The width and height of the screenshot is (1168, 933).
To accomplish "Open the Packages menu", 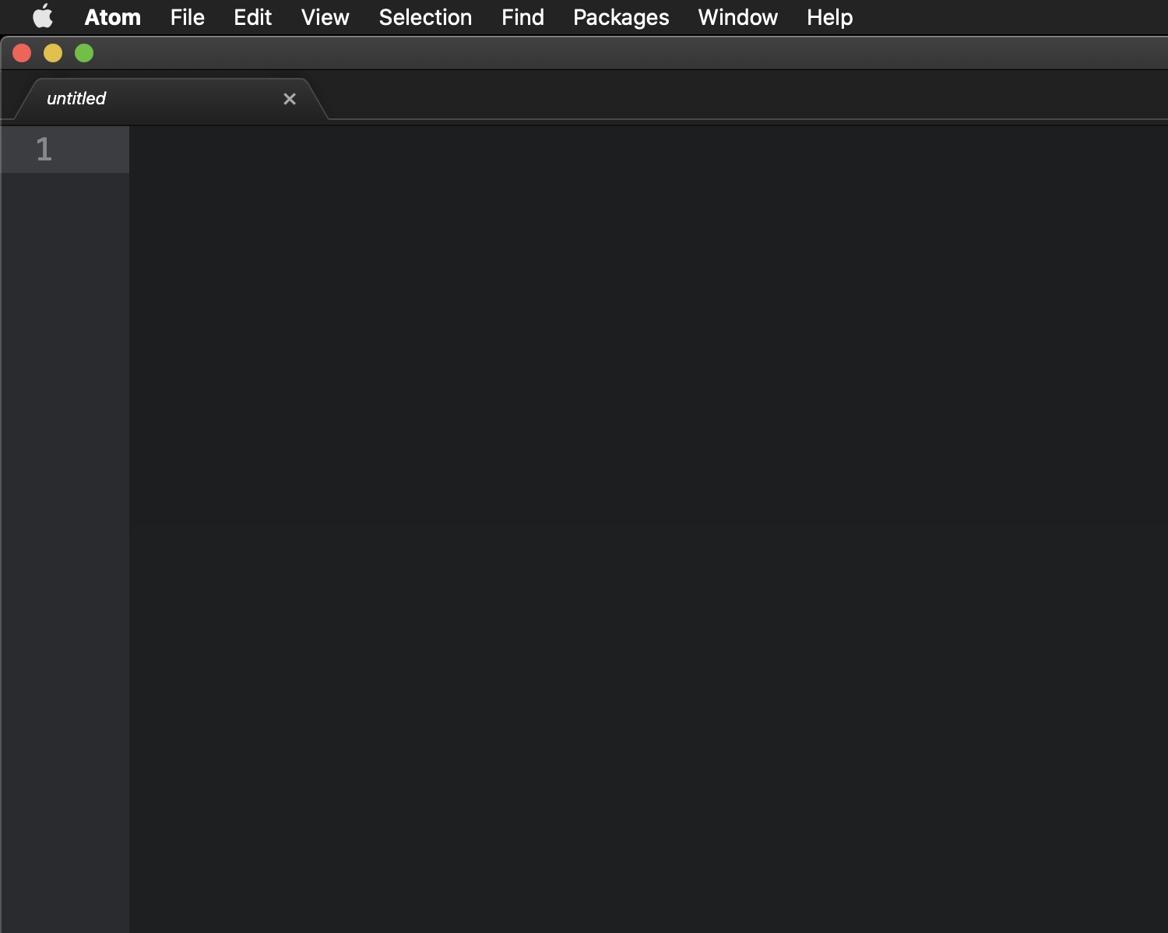I will pos(621,17).
